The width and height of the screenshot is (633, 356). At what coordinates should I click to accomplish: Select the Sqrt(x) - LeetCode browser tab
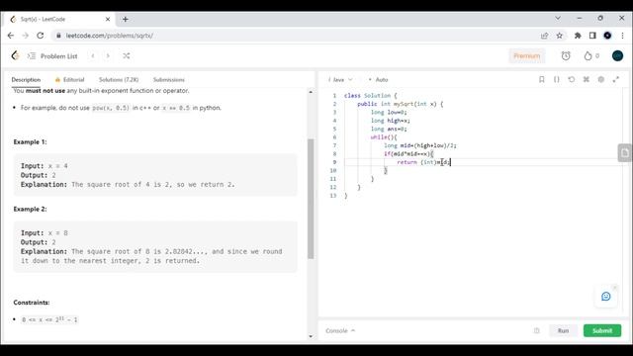(x=60, y=19)
